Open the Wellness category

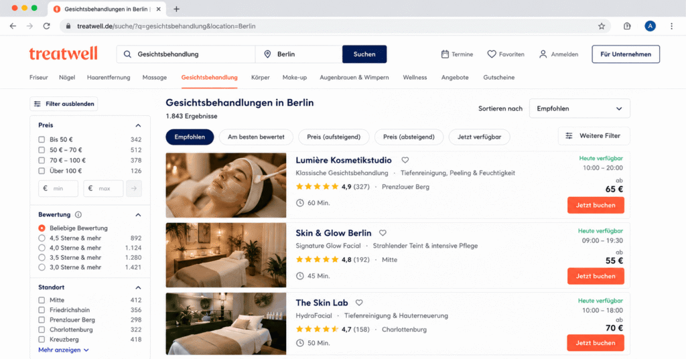tap(415, 78)
